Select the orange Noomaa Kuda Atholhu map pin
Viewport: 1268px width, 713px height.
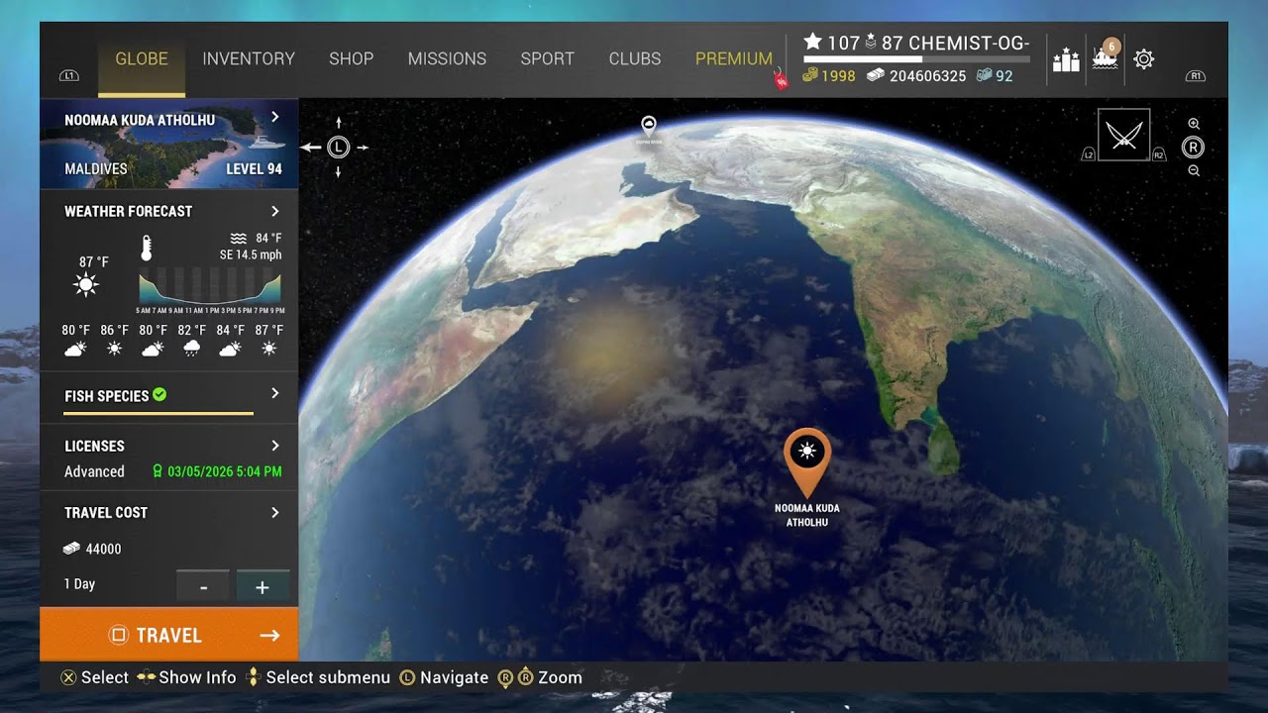tap(807, 462)
